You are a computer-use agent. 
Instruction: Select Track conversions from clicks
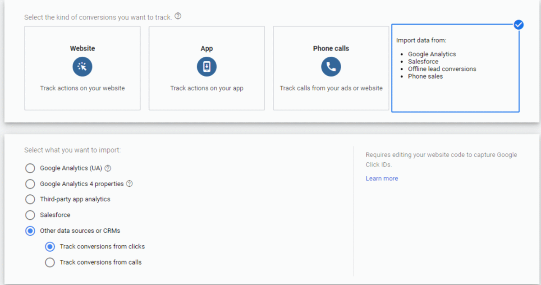pos(50,247)
